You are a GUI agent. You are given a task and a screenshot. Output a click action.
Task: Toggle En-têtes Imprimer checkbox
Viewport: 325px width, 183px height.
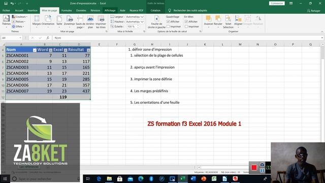186,26
